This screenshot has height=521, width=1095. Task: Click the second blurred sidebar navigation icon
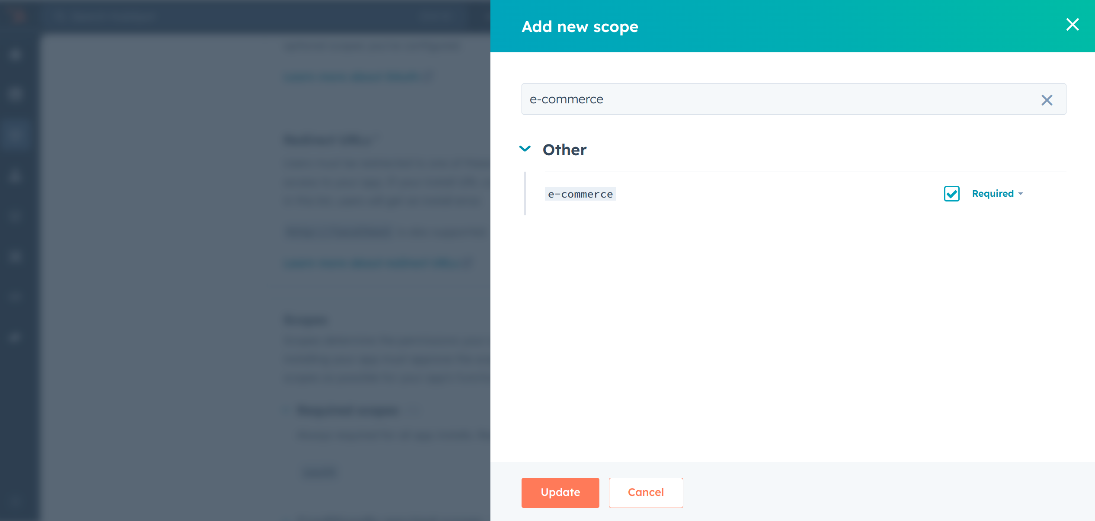(16, 94)
